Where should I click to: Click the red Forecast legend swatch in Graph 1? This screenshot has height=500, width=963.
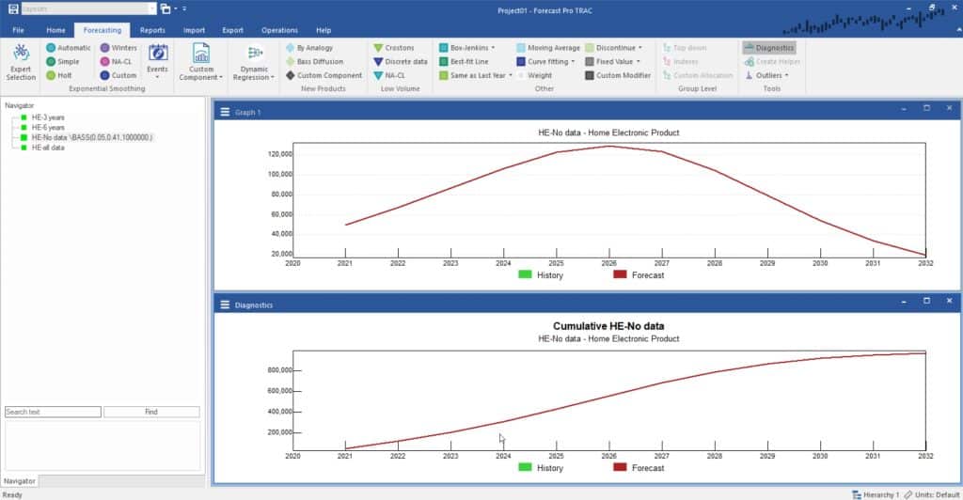620,275
